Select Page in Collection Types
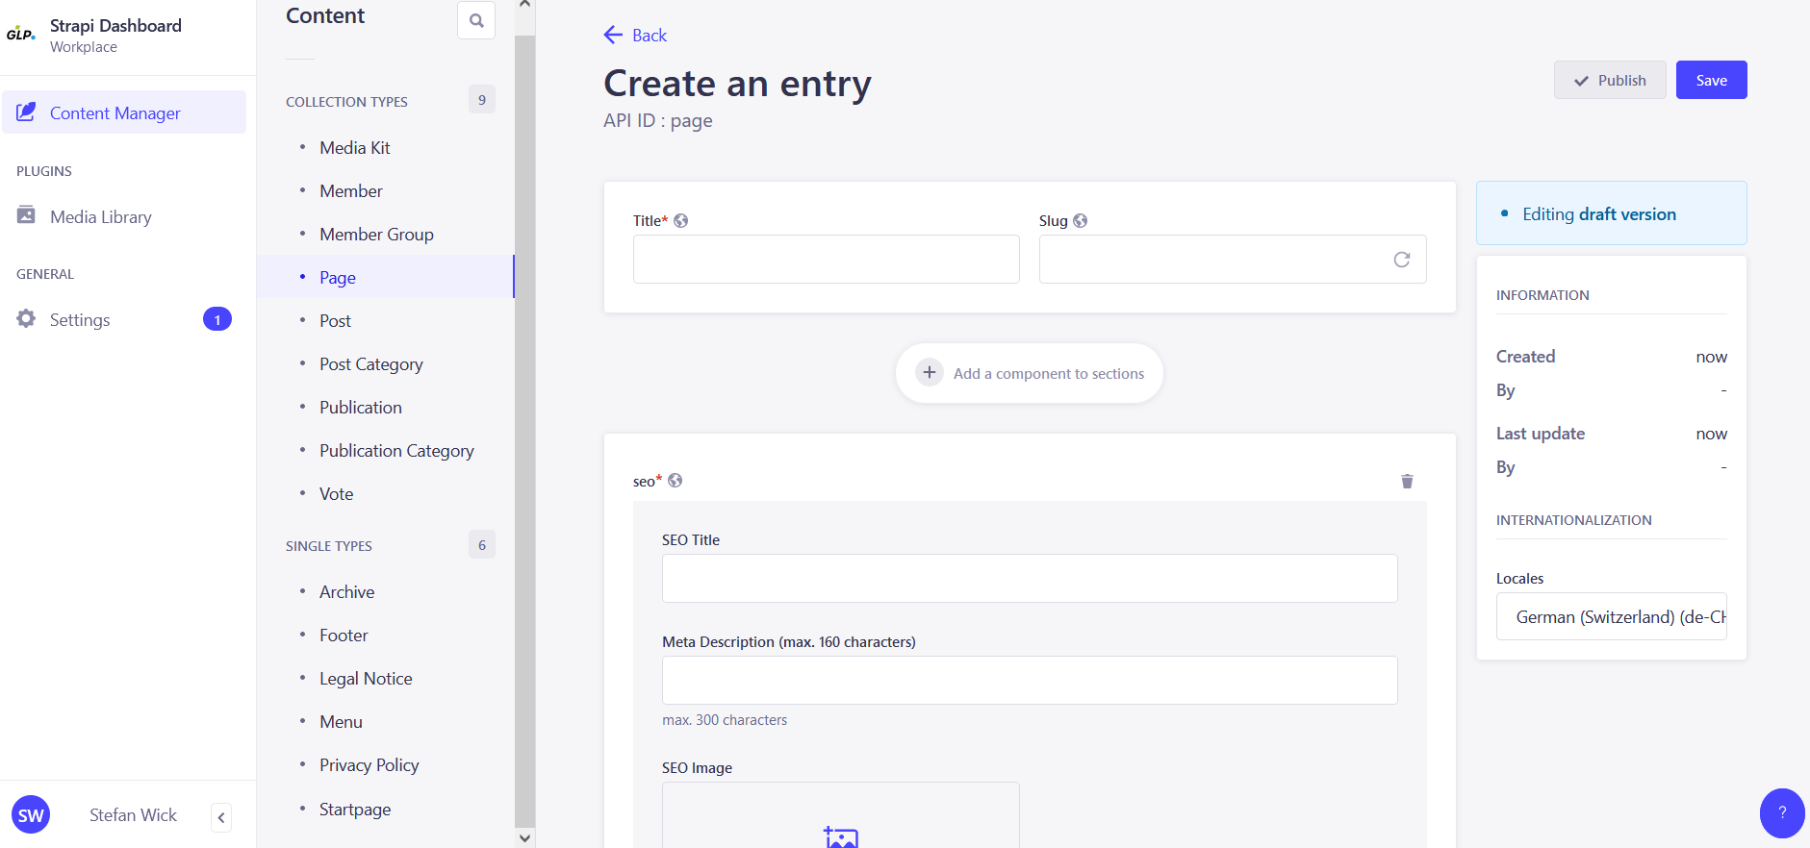Viewport: 1810px width, 848px height. (x=337, y=277)
